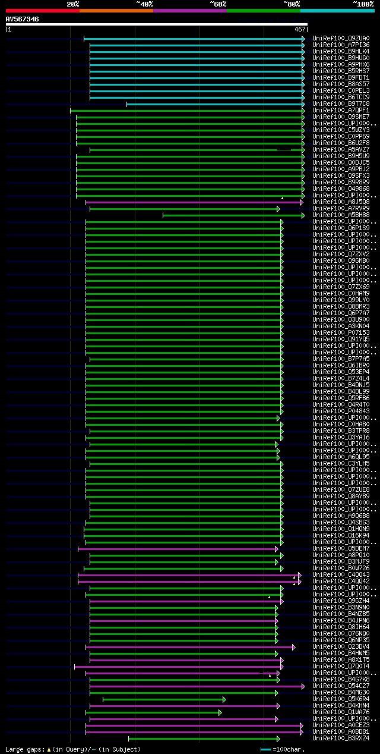Image resolution: width=380 pixels, height=754 pixels.
Task: Click the orange segment of the identity legend
Action: point(116,11)
